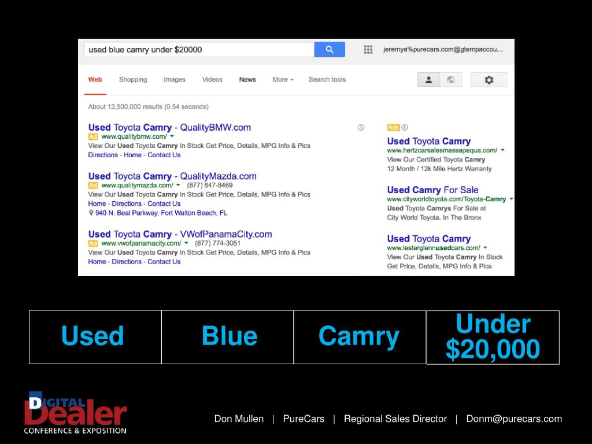This screenshot has width=592, height=444.
Task: Expand the arrow after lesterglennusedcars.com URL
Action: click(x=485, y=247)
